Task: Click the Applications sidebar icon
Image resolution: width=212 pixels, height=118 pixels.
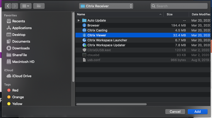Action: coord(9,28)
